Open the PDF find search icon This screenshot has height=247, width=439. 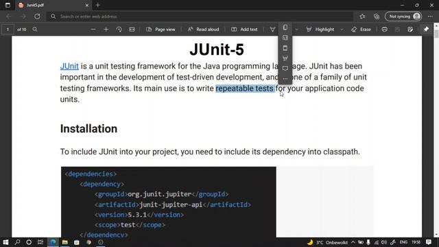click(35, 29)
